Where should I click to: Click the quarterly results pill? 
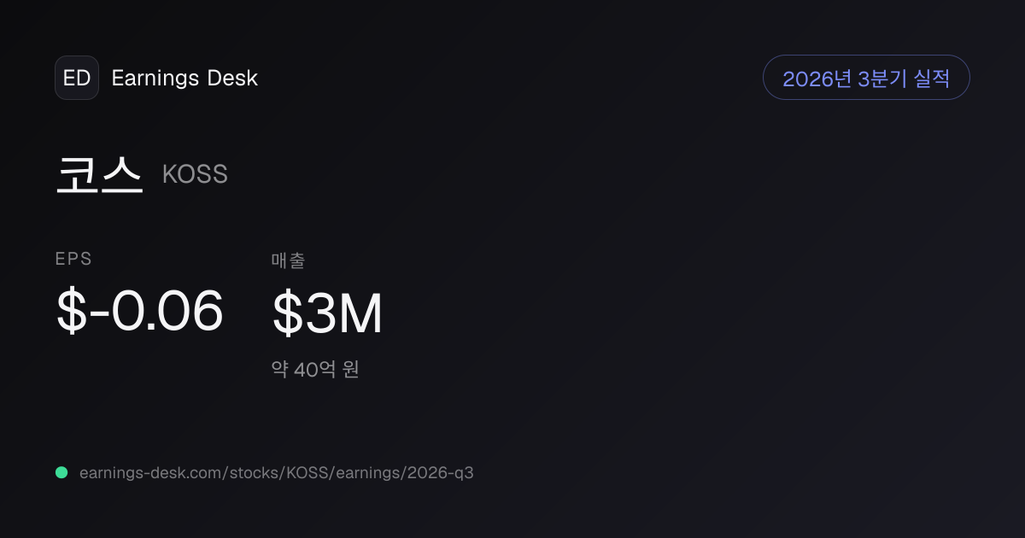tap(866, 78)
